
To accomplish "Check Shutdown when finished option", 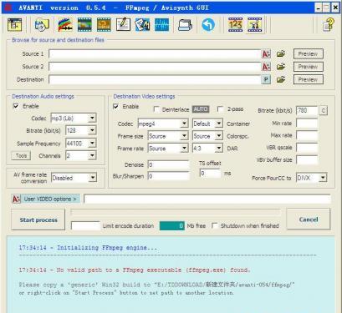I will (214, 225).
